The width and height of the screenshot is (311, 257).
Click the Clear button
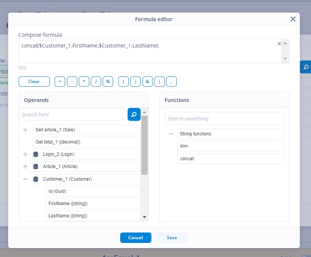34,82
